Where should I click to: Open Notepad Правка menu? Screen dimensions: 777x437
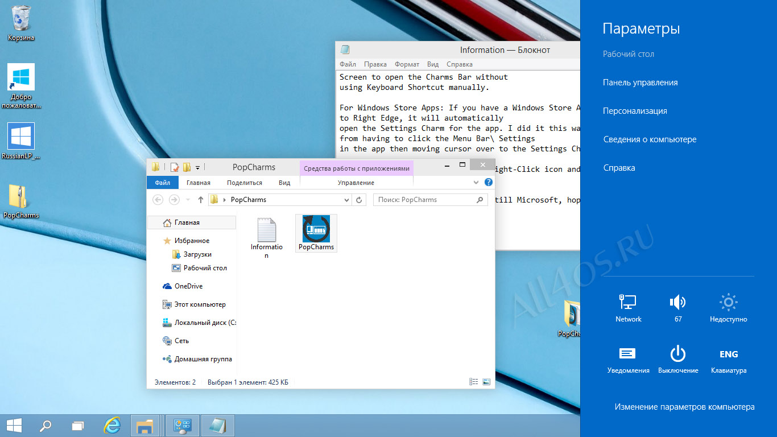[x=375, y=64]
